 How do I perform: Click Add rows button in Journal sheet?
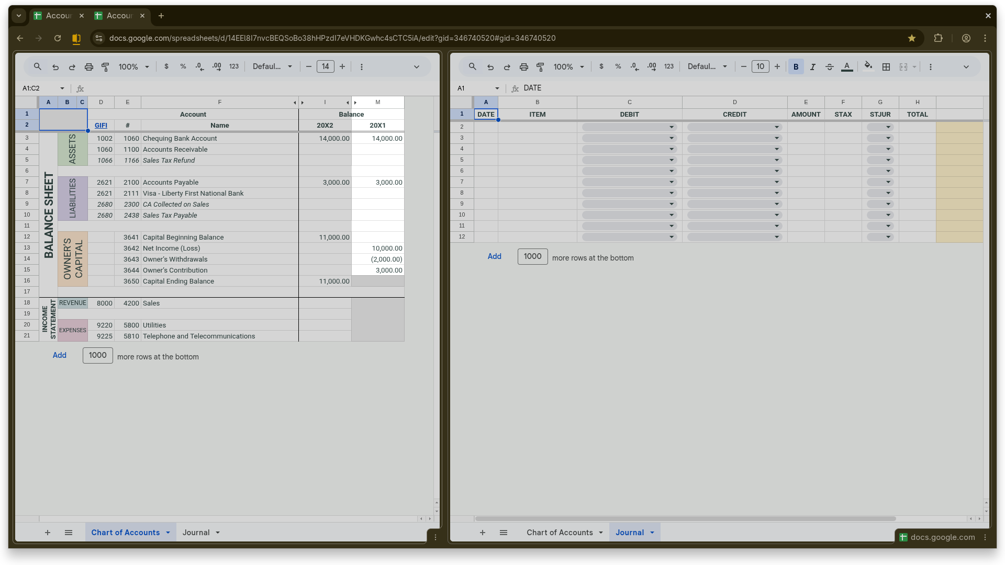(x=494, y=256)
